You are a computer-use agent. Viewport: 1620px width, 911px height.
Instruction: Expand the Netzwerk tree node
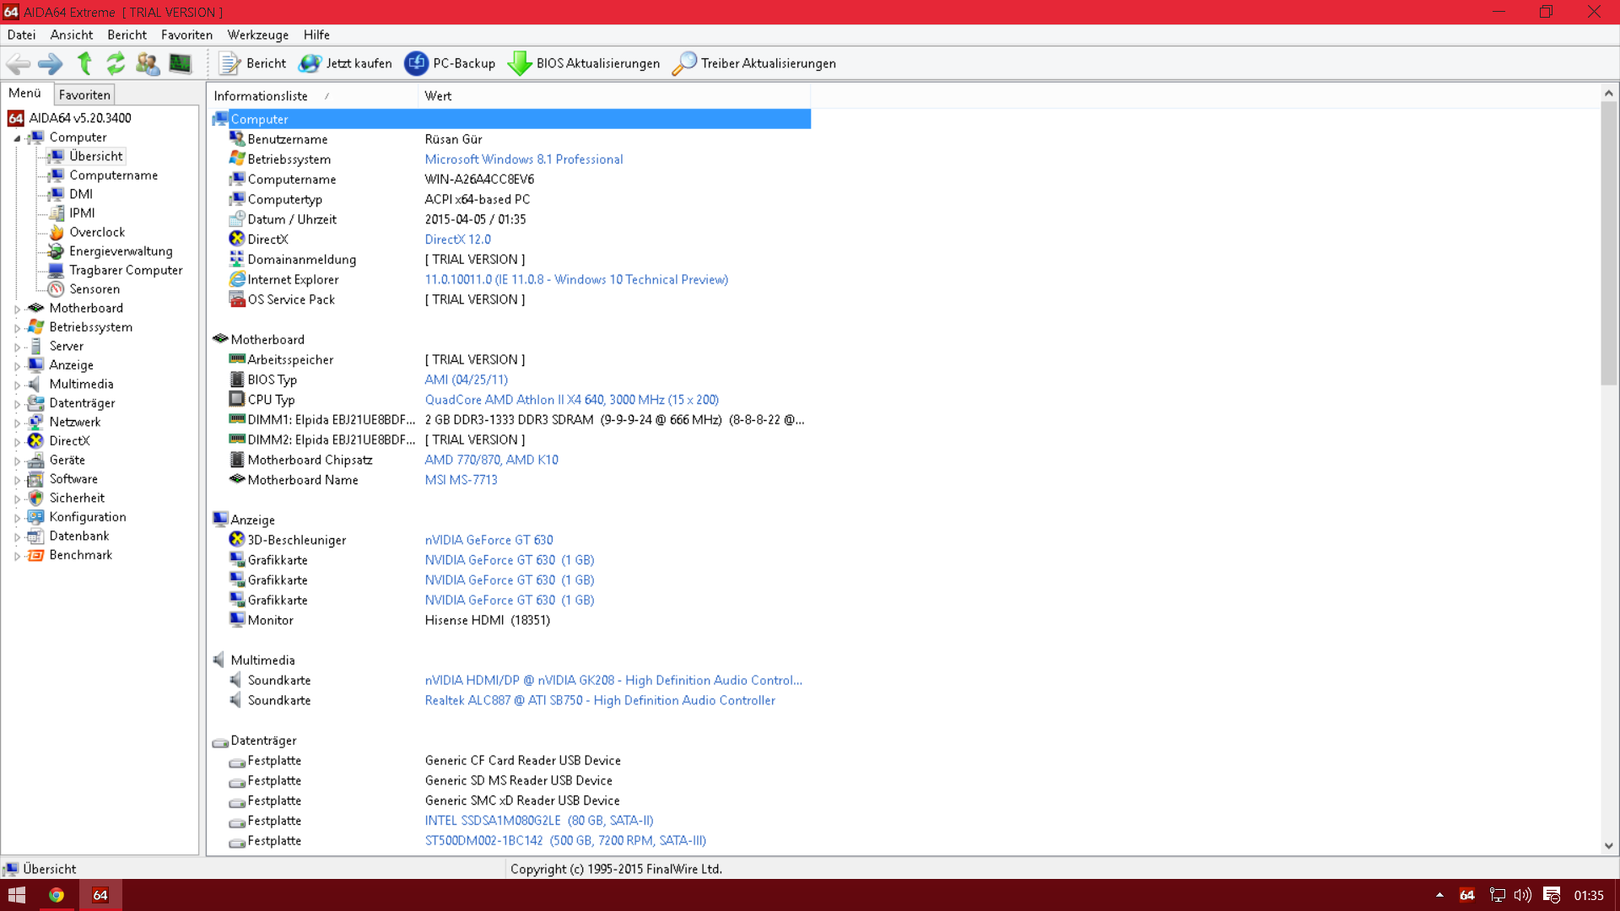tap(17, 423)
